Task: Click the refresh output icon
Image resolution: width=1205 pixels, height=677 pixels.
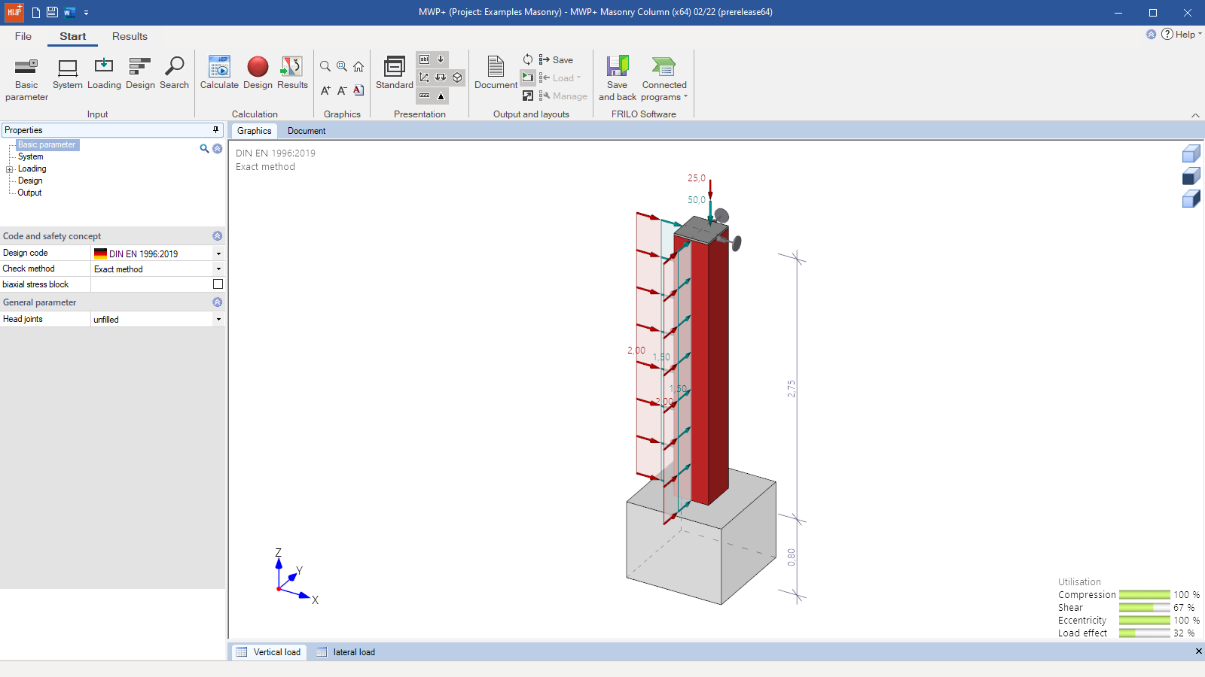Action: [528, 59]
